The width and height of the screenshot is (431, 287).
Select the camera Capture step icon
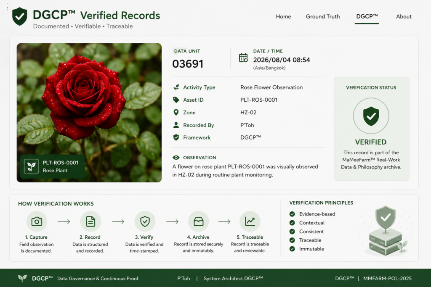pos(37,221)
